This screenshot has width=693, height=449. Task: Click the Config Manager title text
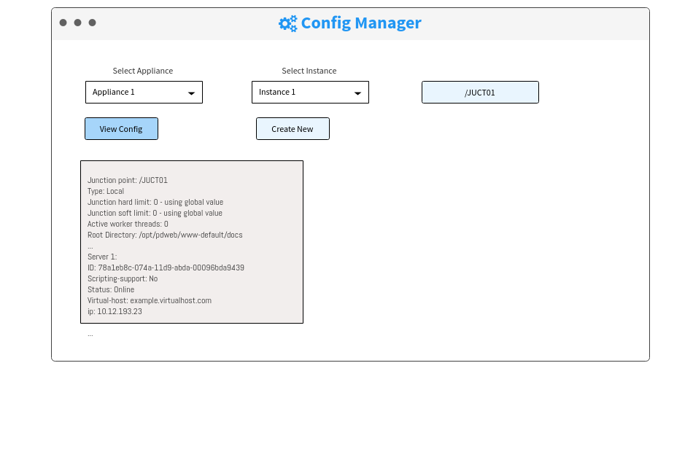[361, 23]
